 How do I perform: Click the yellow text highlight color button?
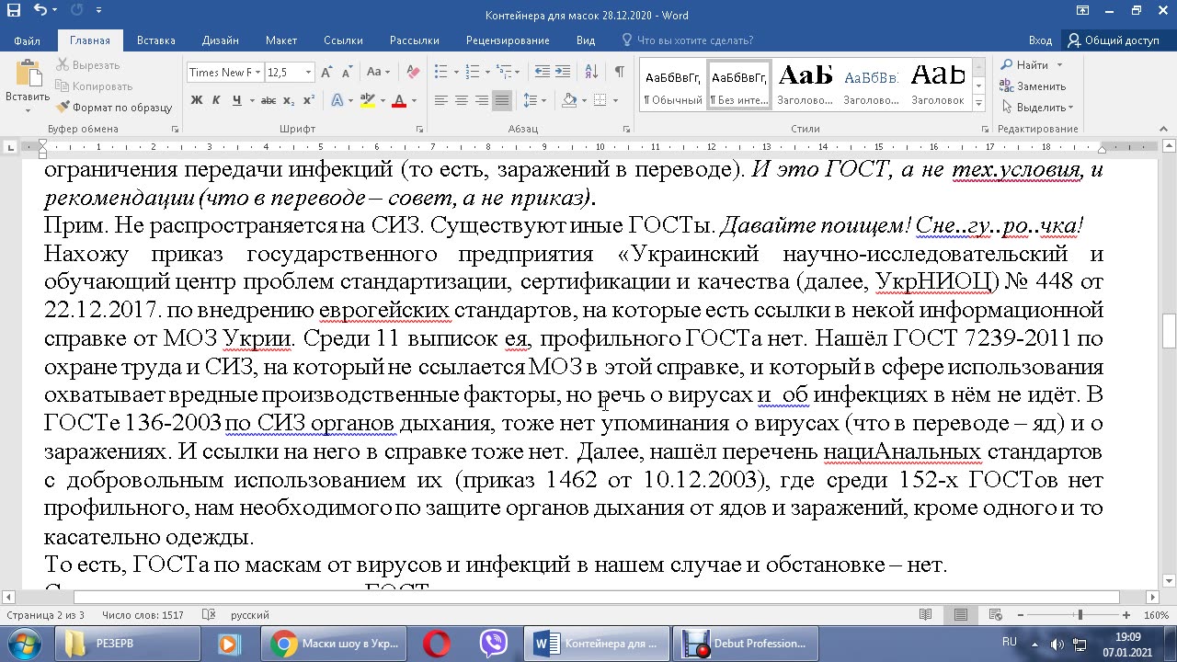click(x=366, y=100)
